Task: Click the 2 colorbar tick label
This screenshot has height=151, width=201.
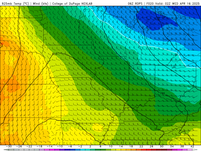Action: coord(90,146)
